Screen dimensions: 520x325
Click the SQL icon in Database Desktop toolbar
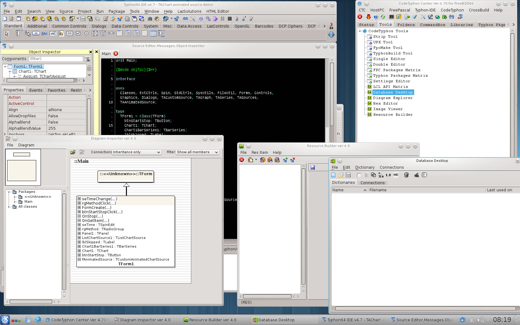click(x=417, y=175)
